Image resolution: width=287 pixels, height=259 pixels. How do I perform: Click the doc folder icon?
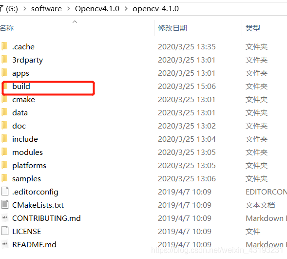point(4,126)
